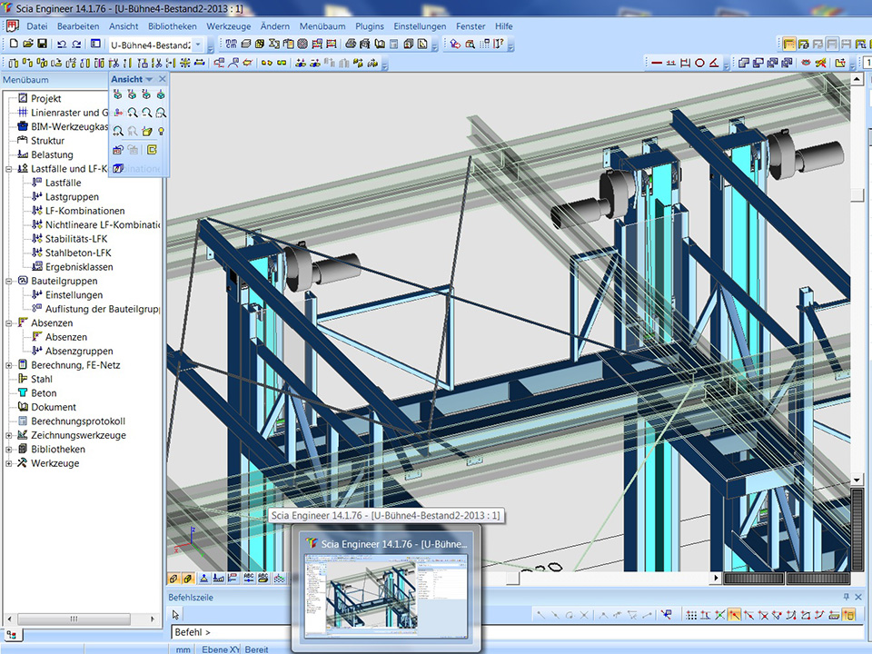Open the U-Bühne4-Bestand2 project dropdown

click(x=198, y=45)
